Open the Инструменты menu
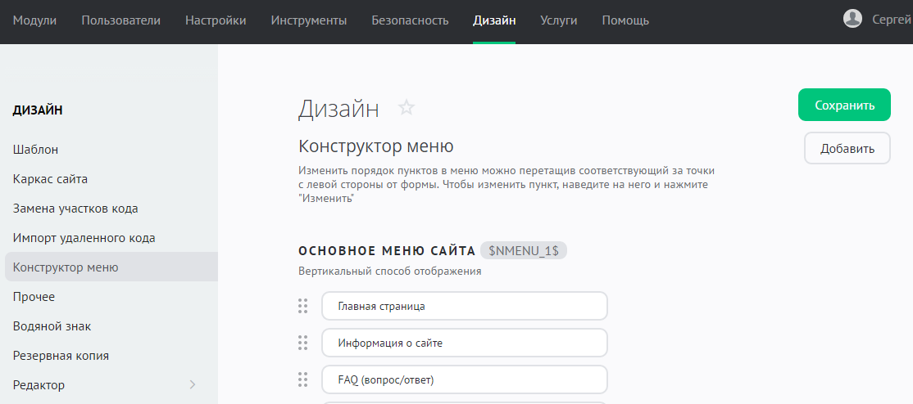This screenshot has width=913, height=404. 309,20
